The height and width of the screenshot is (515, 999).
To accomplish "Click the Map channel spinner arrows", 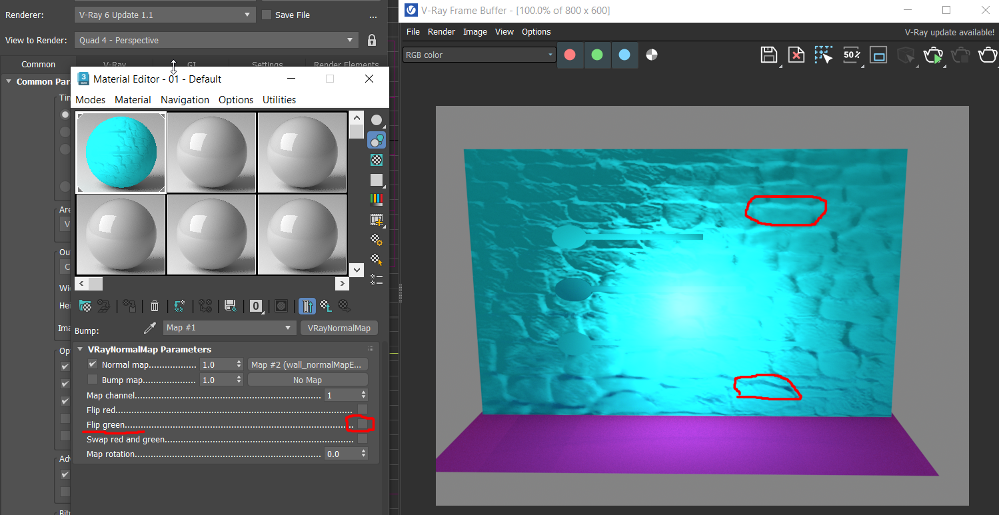I will point(363,395).
